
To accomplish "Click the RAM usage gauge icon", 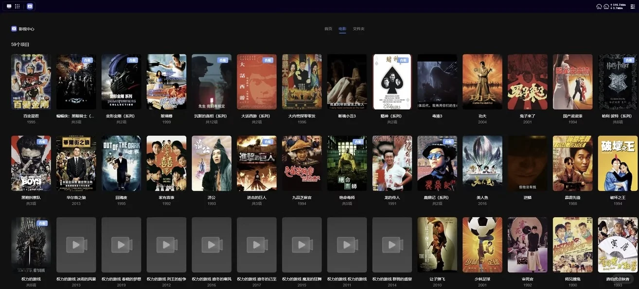I will (x=606, y=6).
